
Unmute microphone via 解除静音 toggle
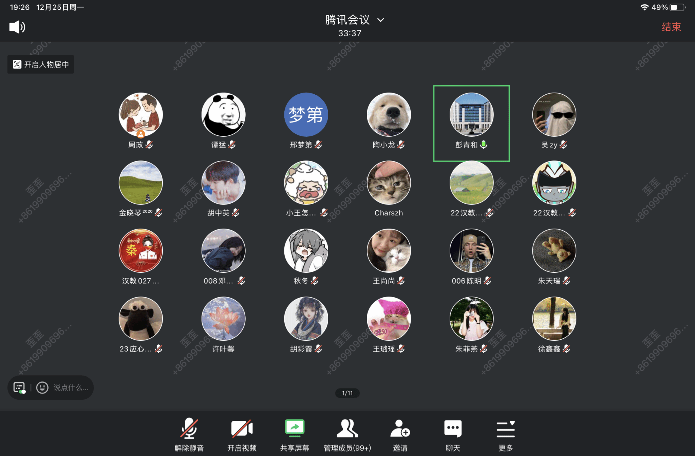coord(189,428)
